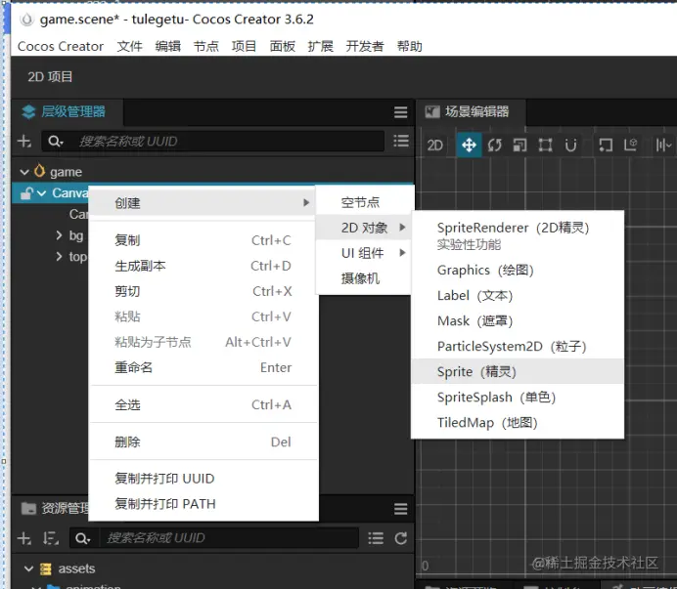Select the assets root folder
This screenshot has width=677, height=589.
(x=76, y=568)
